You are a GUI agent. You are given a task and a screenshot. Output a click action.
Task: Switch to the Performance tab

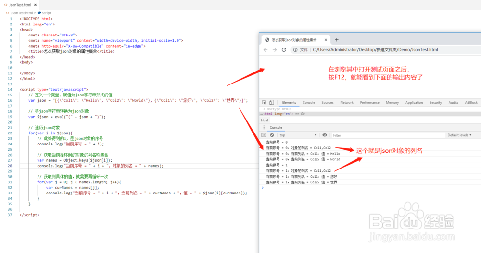369,103
